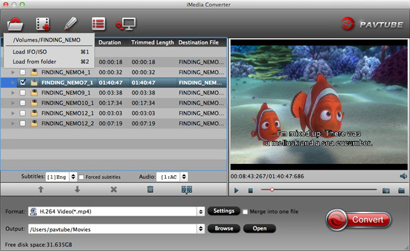Open the Edit pencil tool

pyautogui.click(x=71, y=24)
